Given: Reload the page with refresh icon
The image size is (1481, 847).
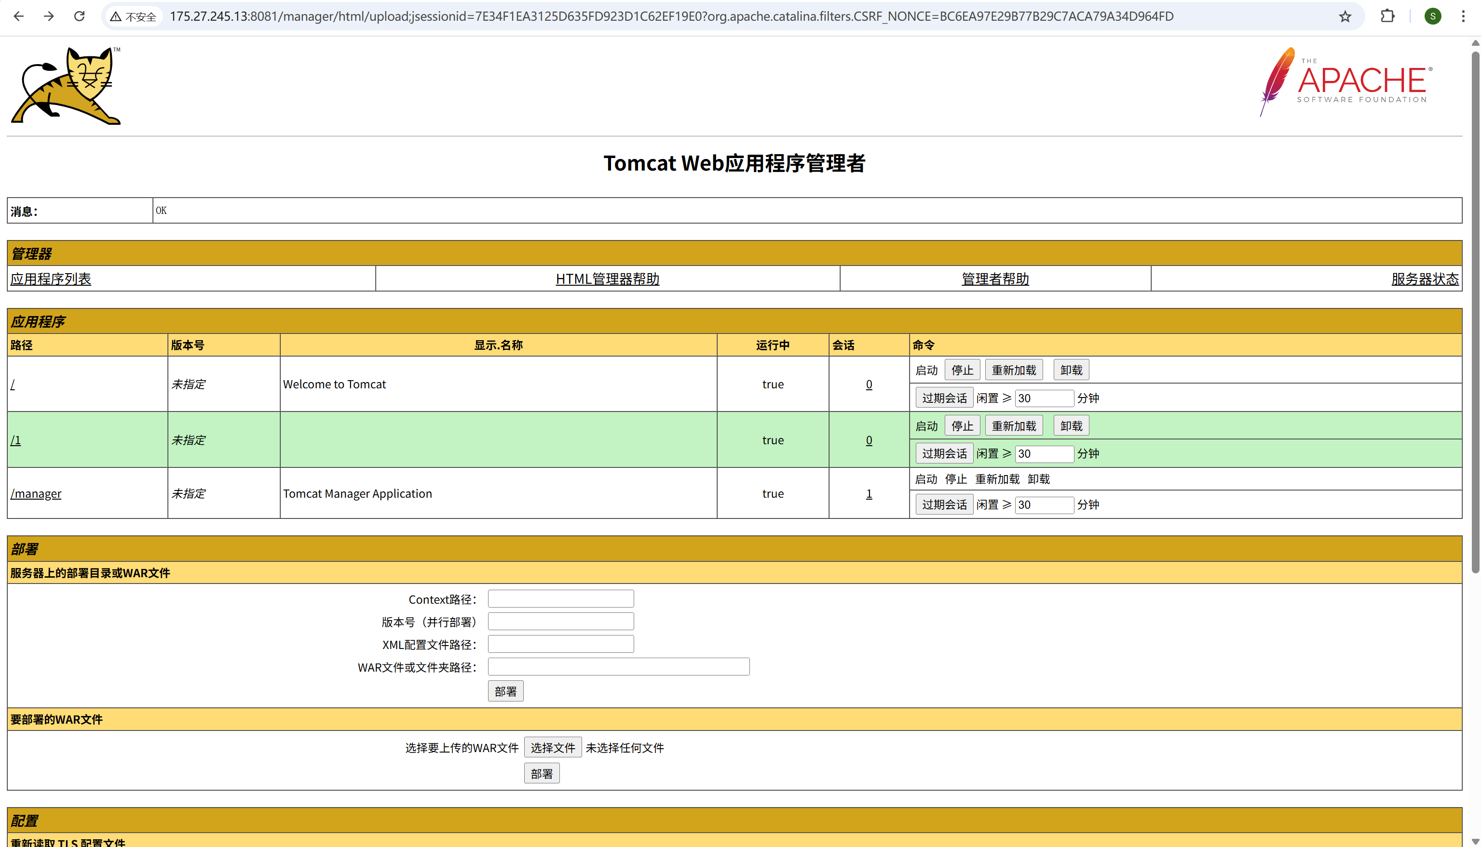Looking at the screenshot, I should [x=80, y=16].
